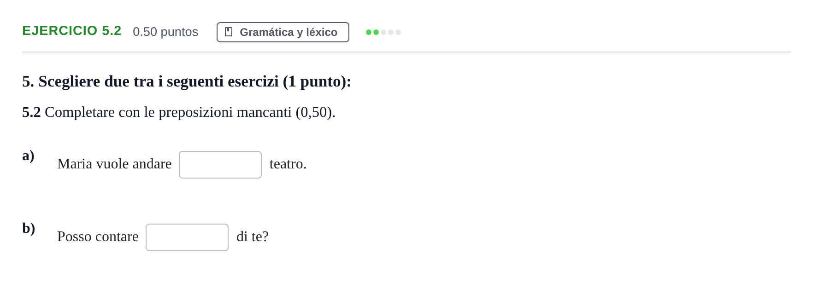Click the last gray difficulty dot
The image size is (813, 300).
tap(398, 32)
